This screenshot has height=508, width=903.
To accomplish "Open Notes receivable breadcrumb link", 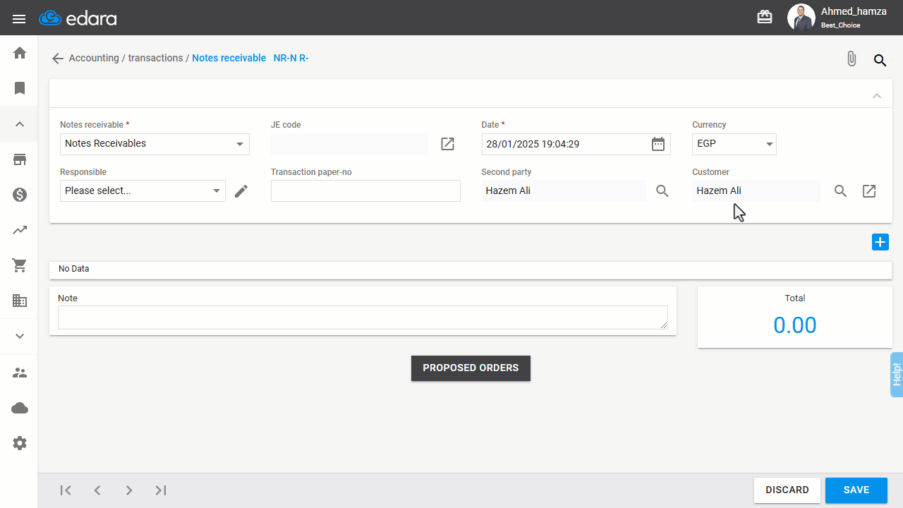I will coord(229,58).
